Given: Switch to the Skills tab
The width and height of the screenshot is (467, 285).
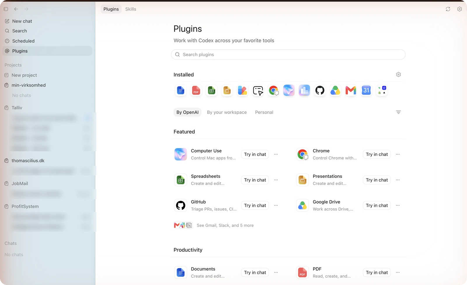Looking at the screenshot, I should coord(131,9).
